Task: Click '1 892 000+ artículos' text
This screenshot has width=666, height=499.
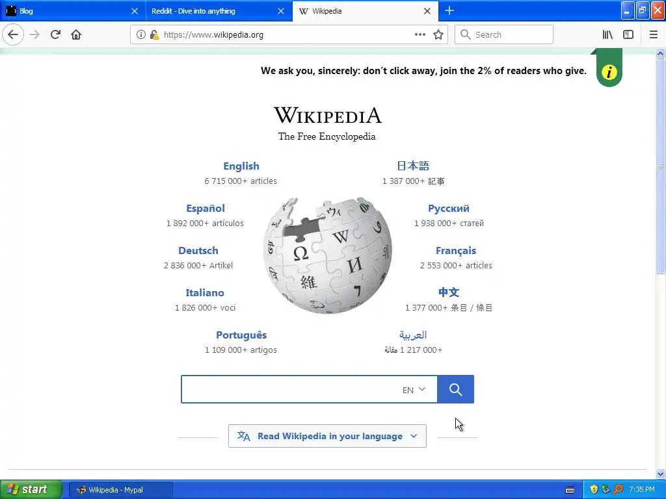Action: coord(205,223)
